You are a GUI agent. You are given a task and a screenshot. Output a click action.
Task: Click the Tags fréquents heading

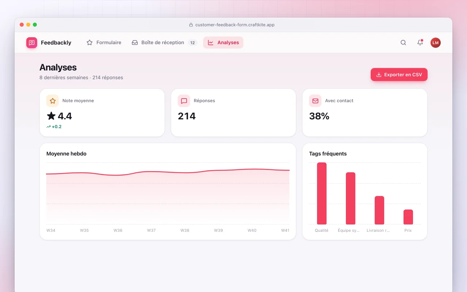tap(328, 154)
